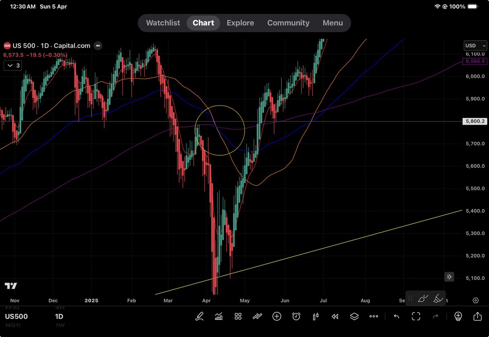Open the US500 symbol picker

click(16, 316)
